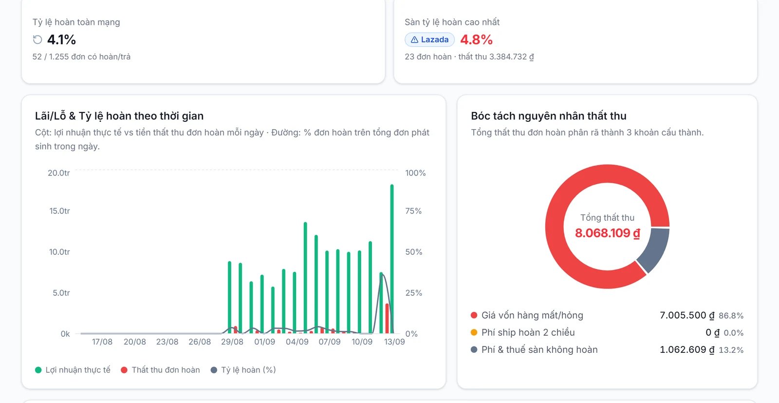
Task: Click the 17/08 date axis label
Action: pyautogui.click(x=102, y=342)
